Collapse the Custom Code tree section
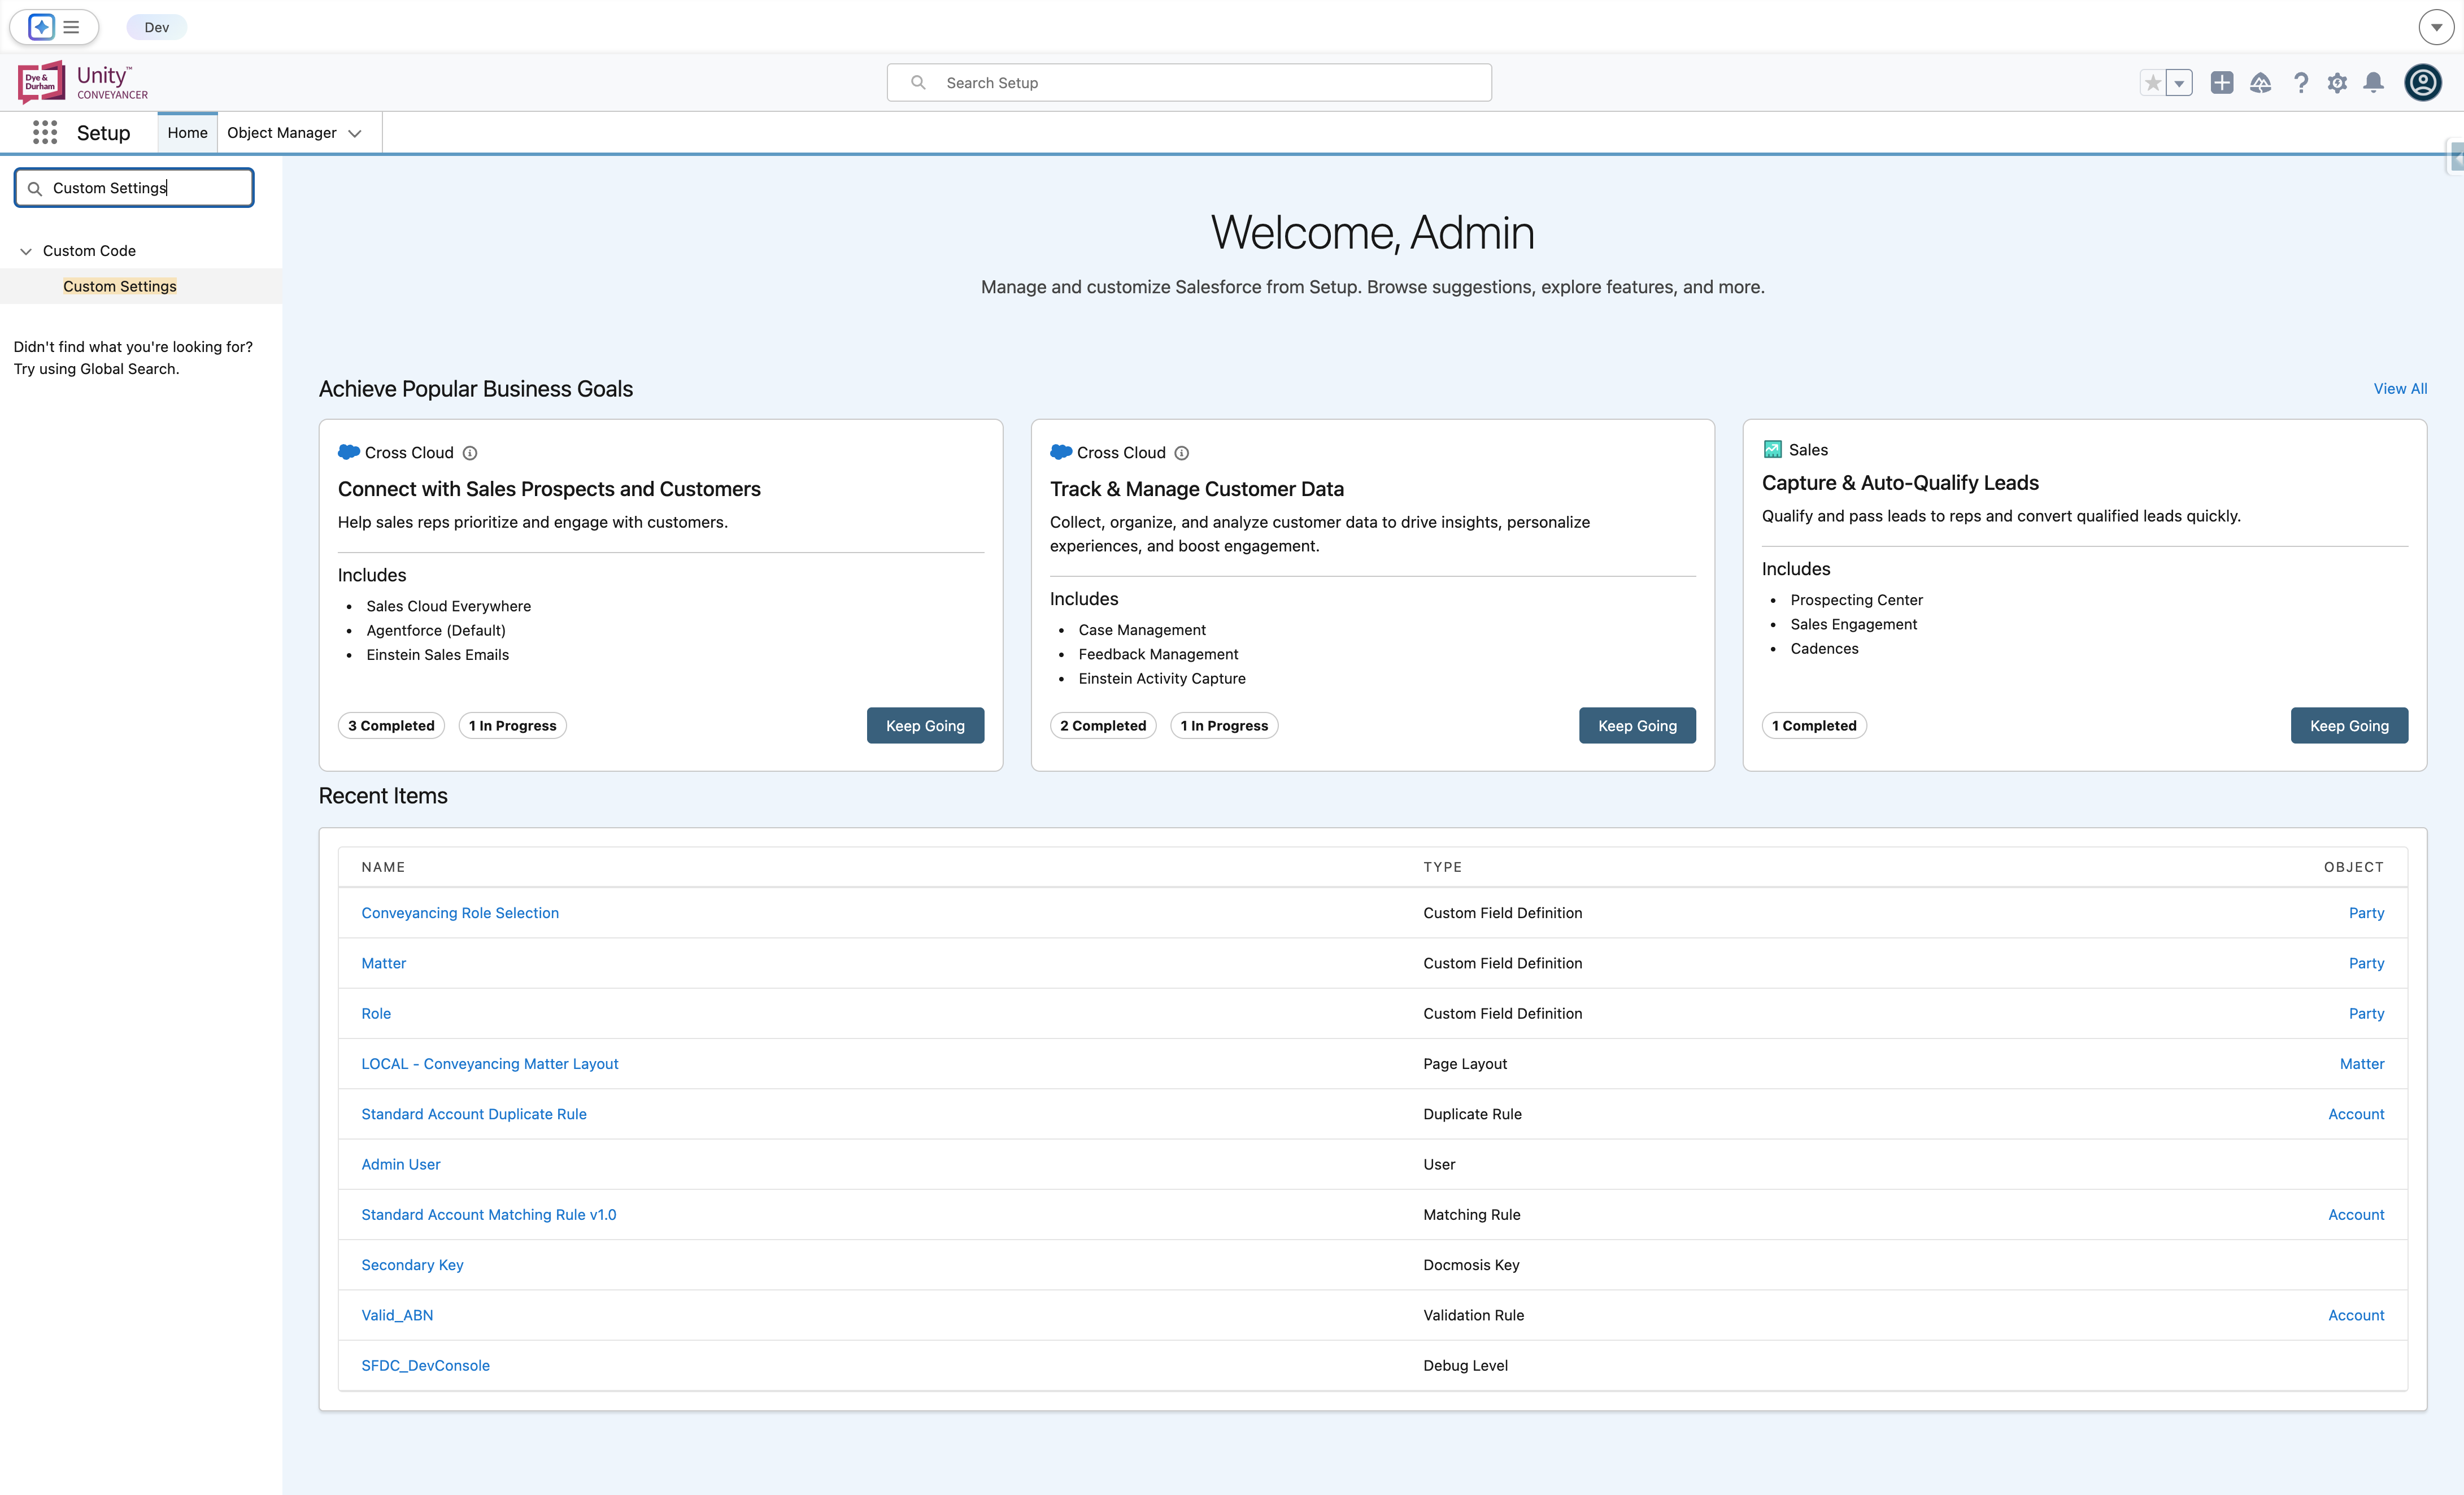The height and width of the screenshot is (1495, 2464). (26, 251)
